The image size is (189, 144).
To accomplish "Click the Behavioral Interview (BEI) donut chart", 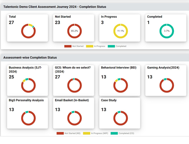I will tap(121, 85).
